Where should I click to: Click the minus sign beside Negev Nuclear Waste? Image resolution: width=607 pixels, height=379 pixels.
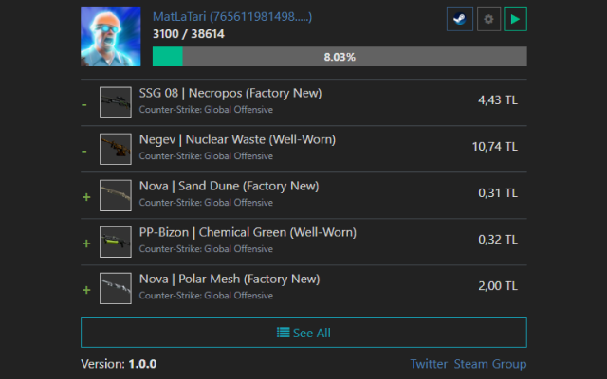(x=84, y=152)
